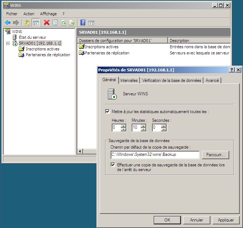This screenshot has height=228, width=243.
Task: Click the red Delete X toolbar icon
Action: [46, 22]
